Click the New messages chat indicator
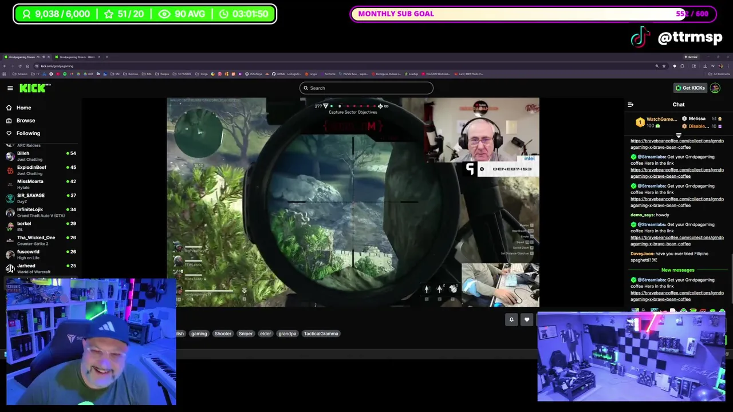 click(x=678, y=270)
